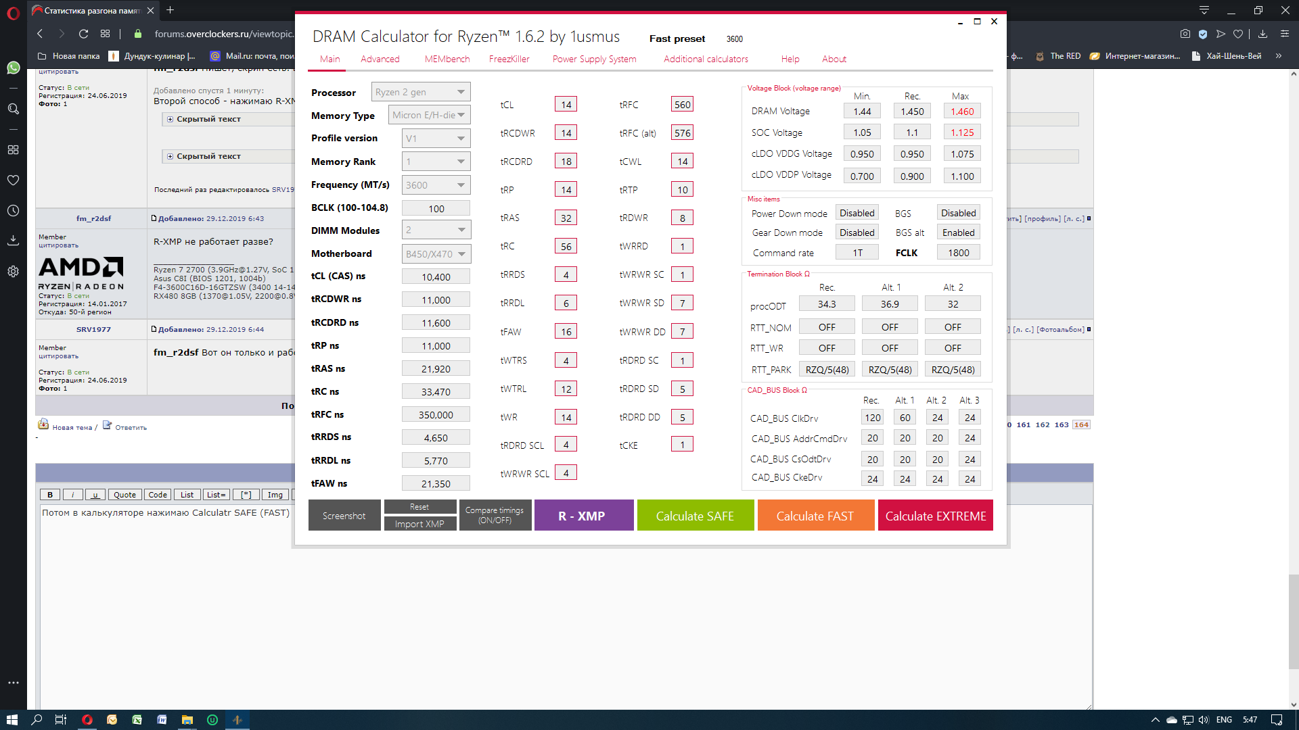Toggle Power Down mode Disabled field
Screen dimensions: 1299x730
point(857,213)
